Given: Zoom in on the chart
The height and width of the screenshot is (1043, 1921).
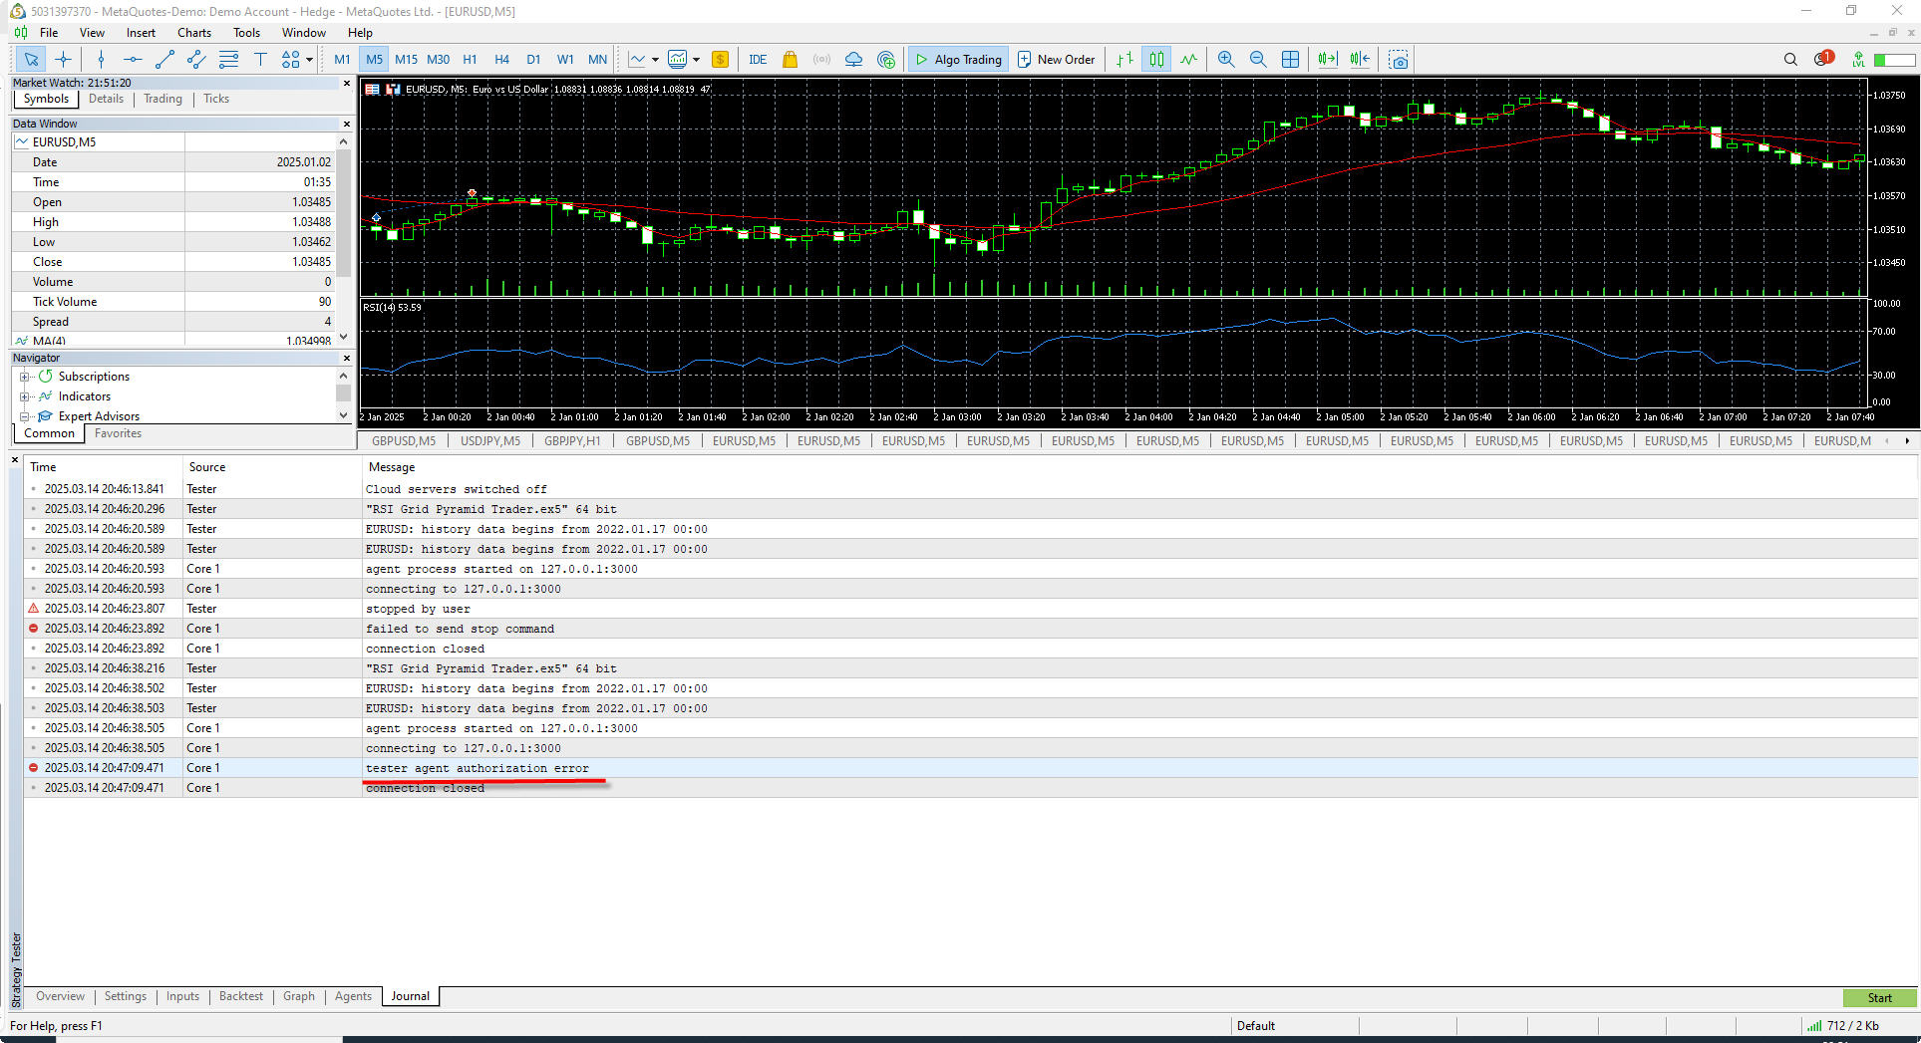Looking at the screenshot, I should tap(1226, 60).
